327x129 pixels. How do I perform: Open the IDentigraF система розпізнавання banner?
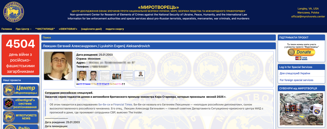pos(21,104)
